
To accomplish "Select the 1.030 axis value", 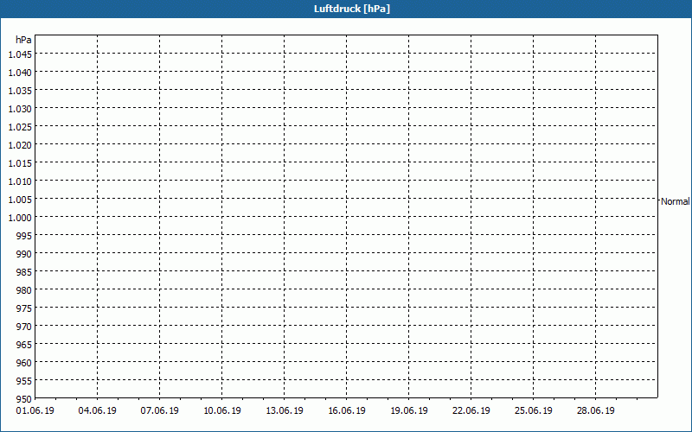I will (20, 109).
